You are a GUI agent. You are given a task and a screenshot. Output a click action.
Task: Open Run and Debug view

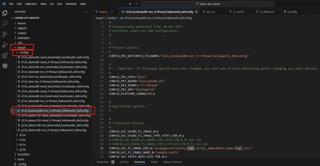click(x=5, y=45)
